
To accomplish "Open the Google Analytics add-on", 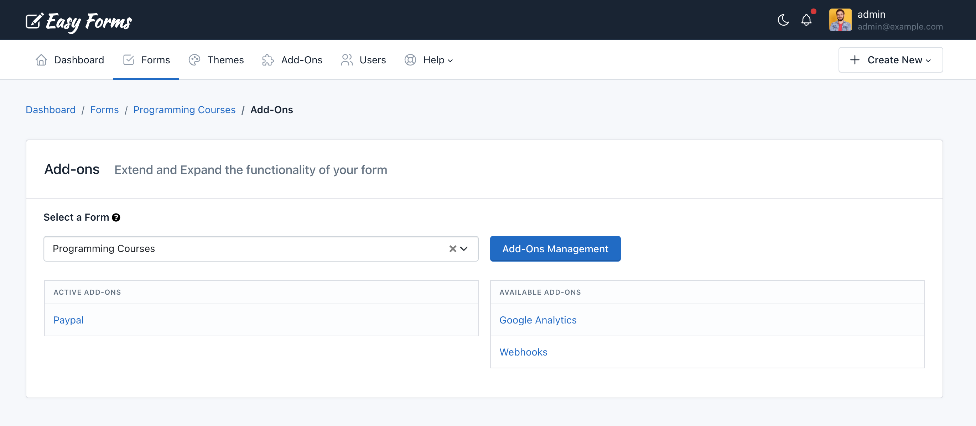I will (x=538, y=320).
